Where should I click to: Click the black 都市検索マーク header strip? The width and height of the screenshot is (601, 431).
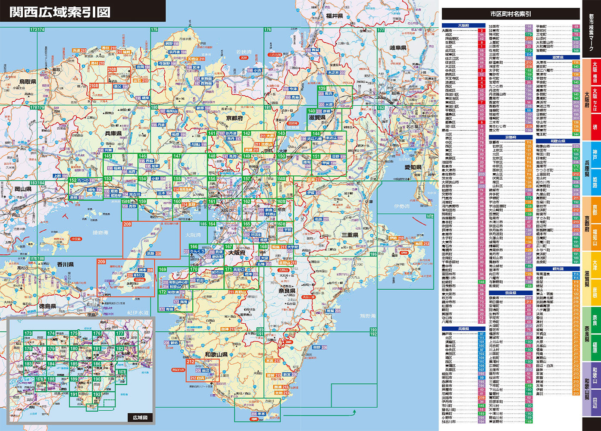click(592, 32)
